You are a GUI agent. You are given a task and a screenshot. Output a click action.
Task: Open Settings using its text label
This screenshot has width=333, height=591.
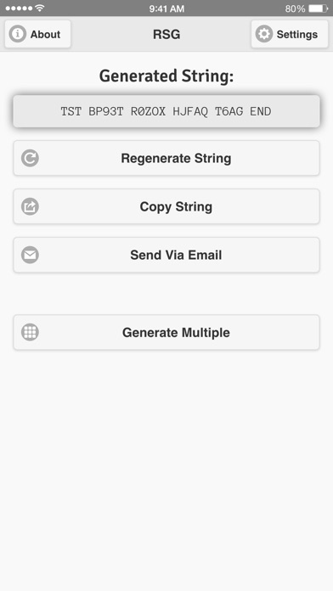click(297, 34)
